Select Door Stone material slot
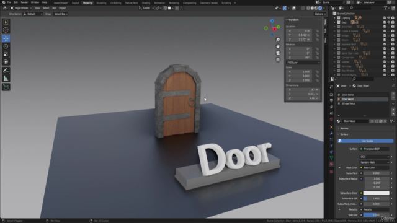 (x=363, y=95)
